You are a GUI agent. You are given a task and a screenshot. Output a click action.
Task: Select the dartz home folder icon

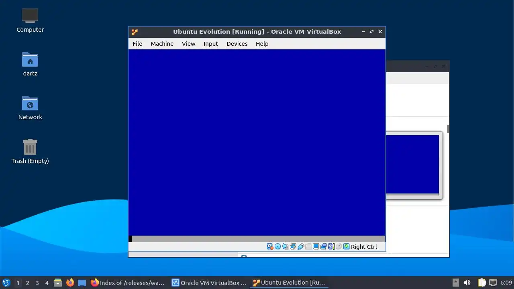tap(30, 64)
